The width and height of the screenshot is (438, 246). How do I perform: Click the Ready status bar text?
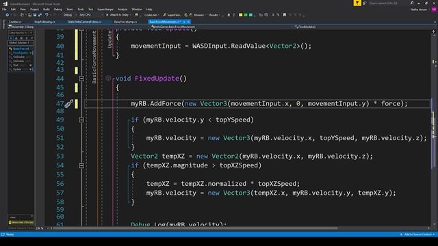tap(10, 234)
